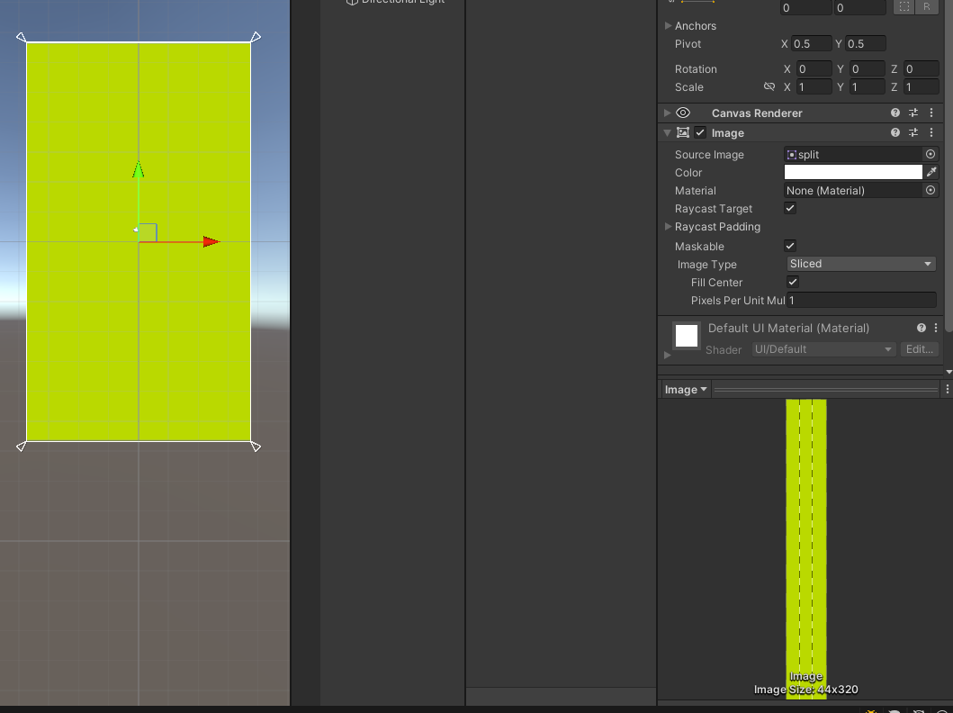Open the Image preview title dropdown
The height and width of the screenshot is (713, 953).
(686, 390)
